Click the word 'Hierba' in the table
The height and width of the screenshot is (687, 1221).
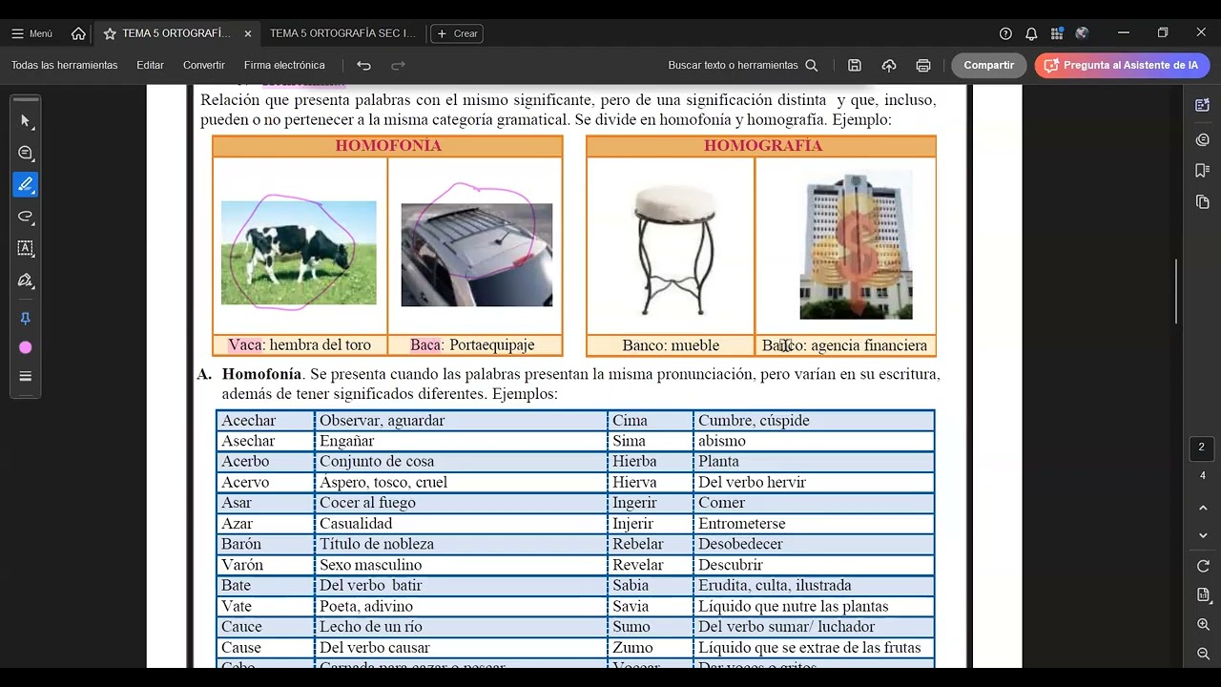[634, 462]
